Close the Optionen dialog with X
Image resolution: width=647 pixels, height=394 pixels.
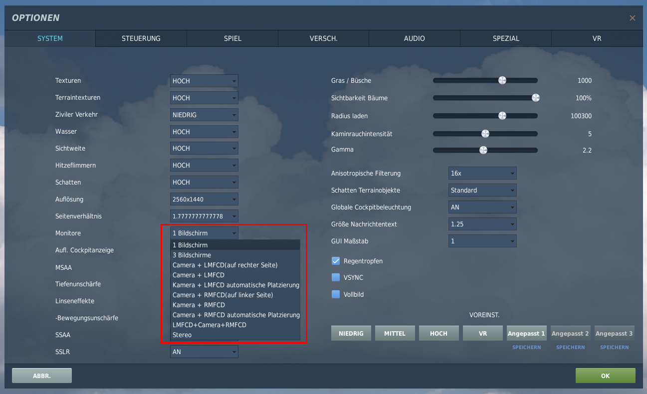tap(633, 18)
